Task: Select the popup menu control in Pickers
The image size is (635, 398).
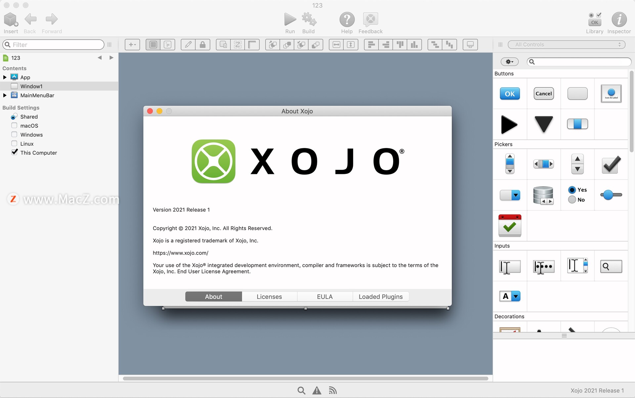Action: click(510, 195)
